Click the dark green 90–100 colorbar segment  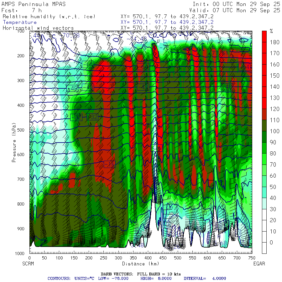264,137
